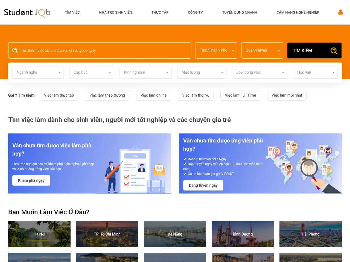Image resolution: width=350 pixels, height=262 pixels.
Task: Pick the Việc làm Full Time suggestion
Action: pyautogui.click(x=240, y=95)
